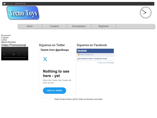Image resolution: width=157 pixels, height=118 pixels.
Task: Open video more options menu
Action: [x=25, y=54]
